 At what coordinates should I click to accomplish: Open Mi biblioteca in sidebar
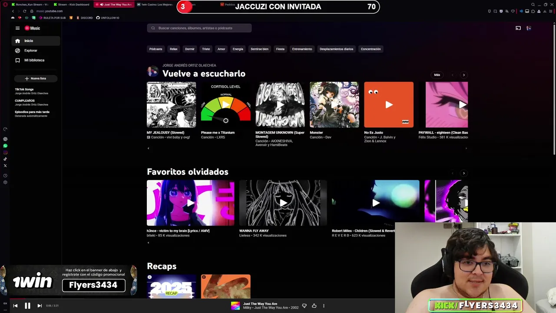36,60
